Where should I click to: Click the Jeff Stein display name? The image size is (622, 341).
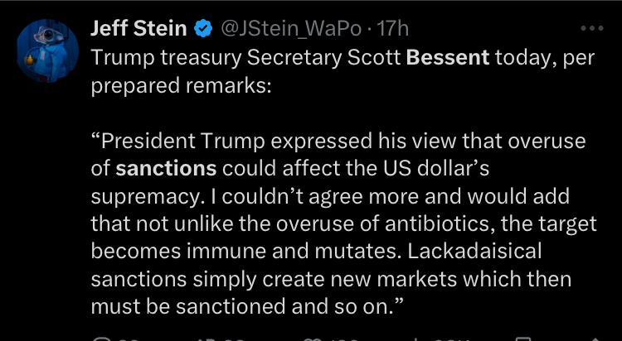pos(138,29)
